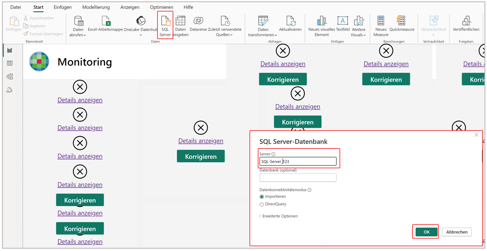Click the Server name input field
The height and width of the screenshot is (251, 487).
pos(298,161)
